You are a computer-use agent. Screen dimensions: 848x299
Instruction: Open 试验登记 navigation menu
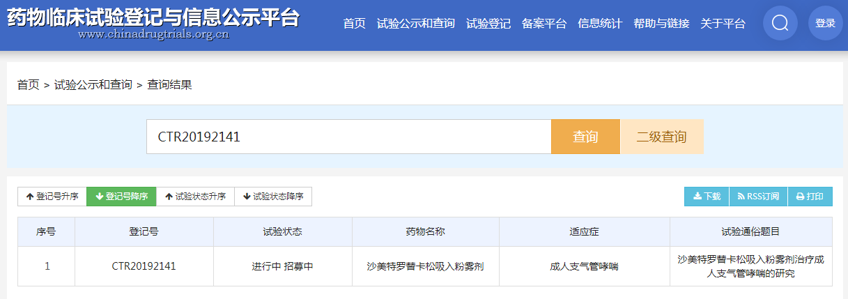click(488, 24)
